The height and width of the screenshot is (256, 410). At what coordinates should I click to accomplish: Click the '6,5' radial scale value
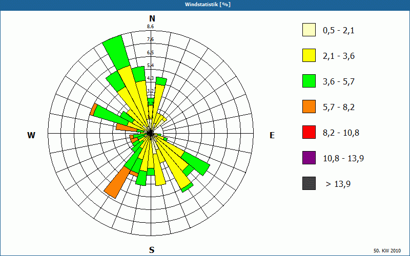(x=150, y=53)
